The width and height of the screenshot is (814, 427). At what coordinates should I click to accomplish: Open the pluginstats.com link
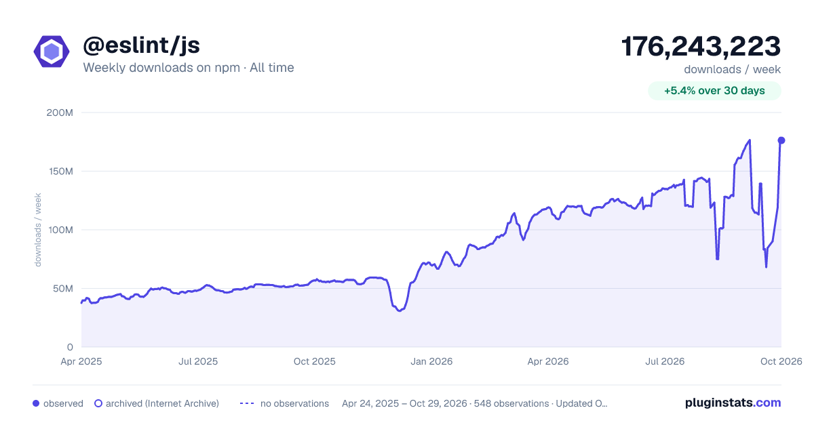[733, 403]
